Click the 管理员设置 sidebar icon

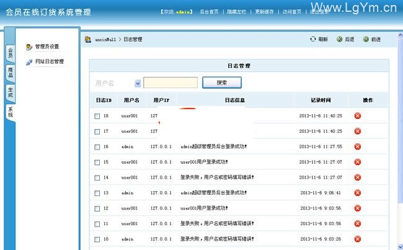point(29,47)
